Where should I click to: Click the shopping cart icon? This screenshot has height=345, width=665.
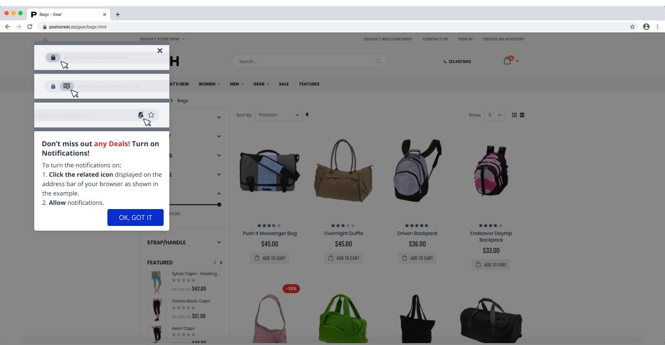pyautogui.click(x=507, y=61)
